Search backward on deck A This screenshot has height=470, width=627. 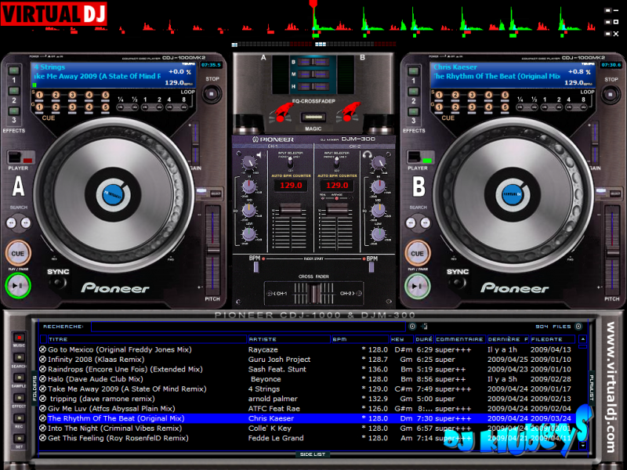coord(11,222)
